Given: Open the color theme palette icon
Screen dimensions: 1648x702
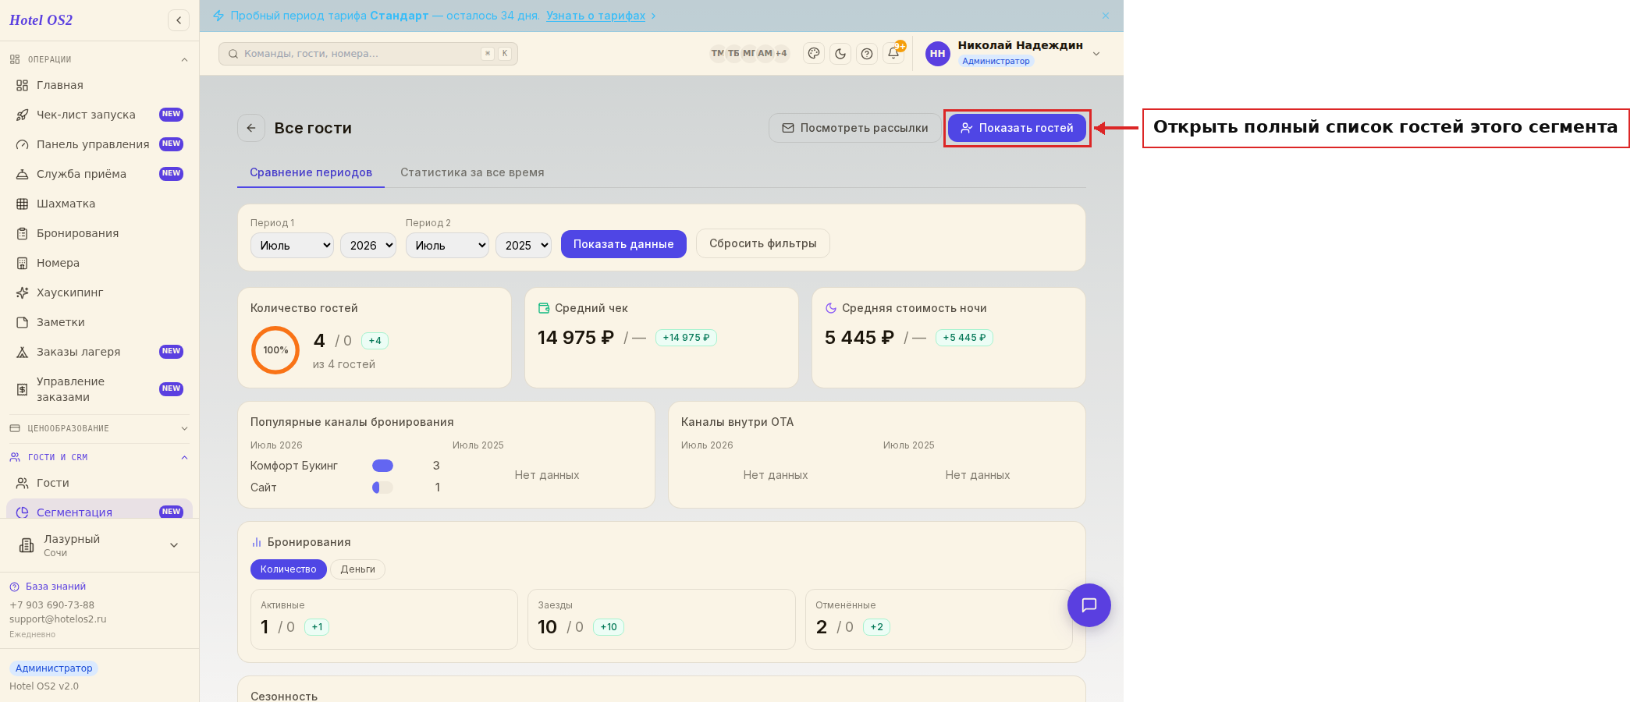Looking at the screenshot, I should coord(814,54).
